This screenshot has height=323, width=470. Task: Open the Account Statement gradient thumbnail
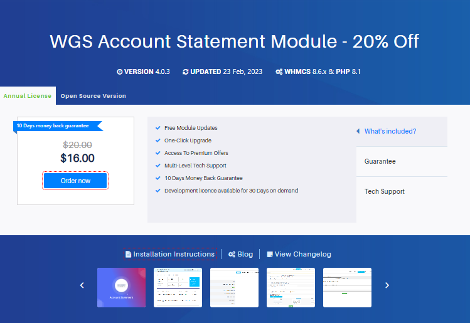[x=121, y=287]
